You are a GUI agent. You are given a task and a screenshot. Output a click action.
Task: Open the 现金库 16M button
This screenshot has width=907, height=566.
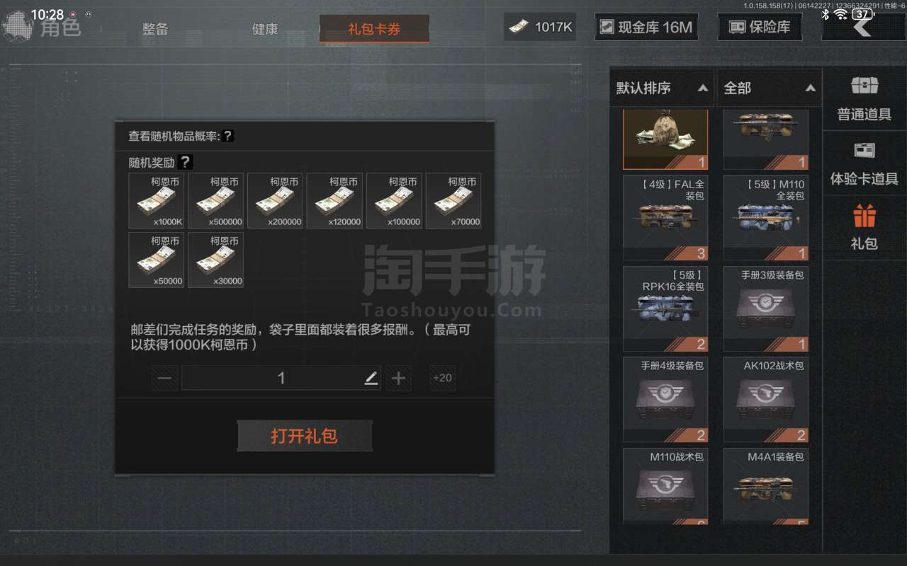[646, 27]
